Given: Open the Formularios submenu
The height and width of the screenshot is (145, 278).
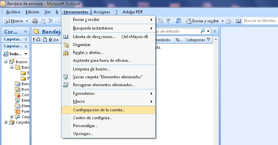Looking at the screenshot, I should click(108, 93).
